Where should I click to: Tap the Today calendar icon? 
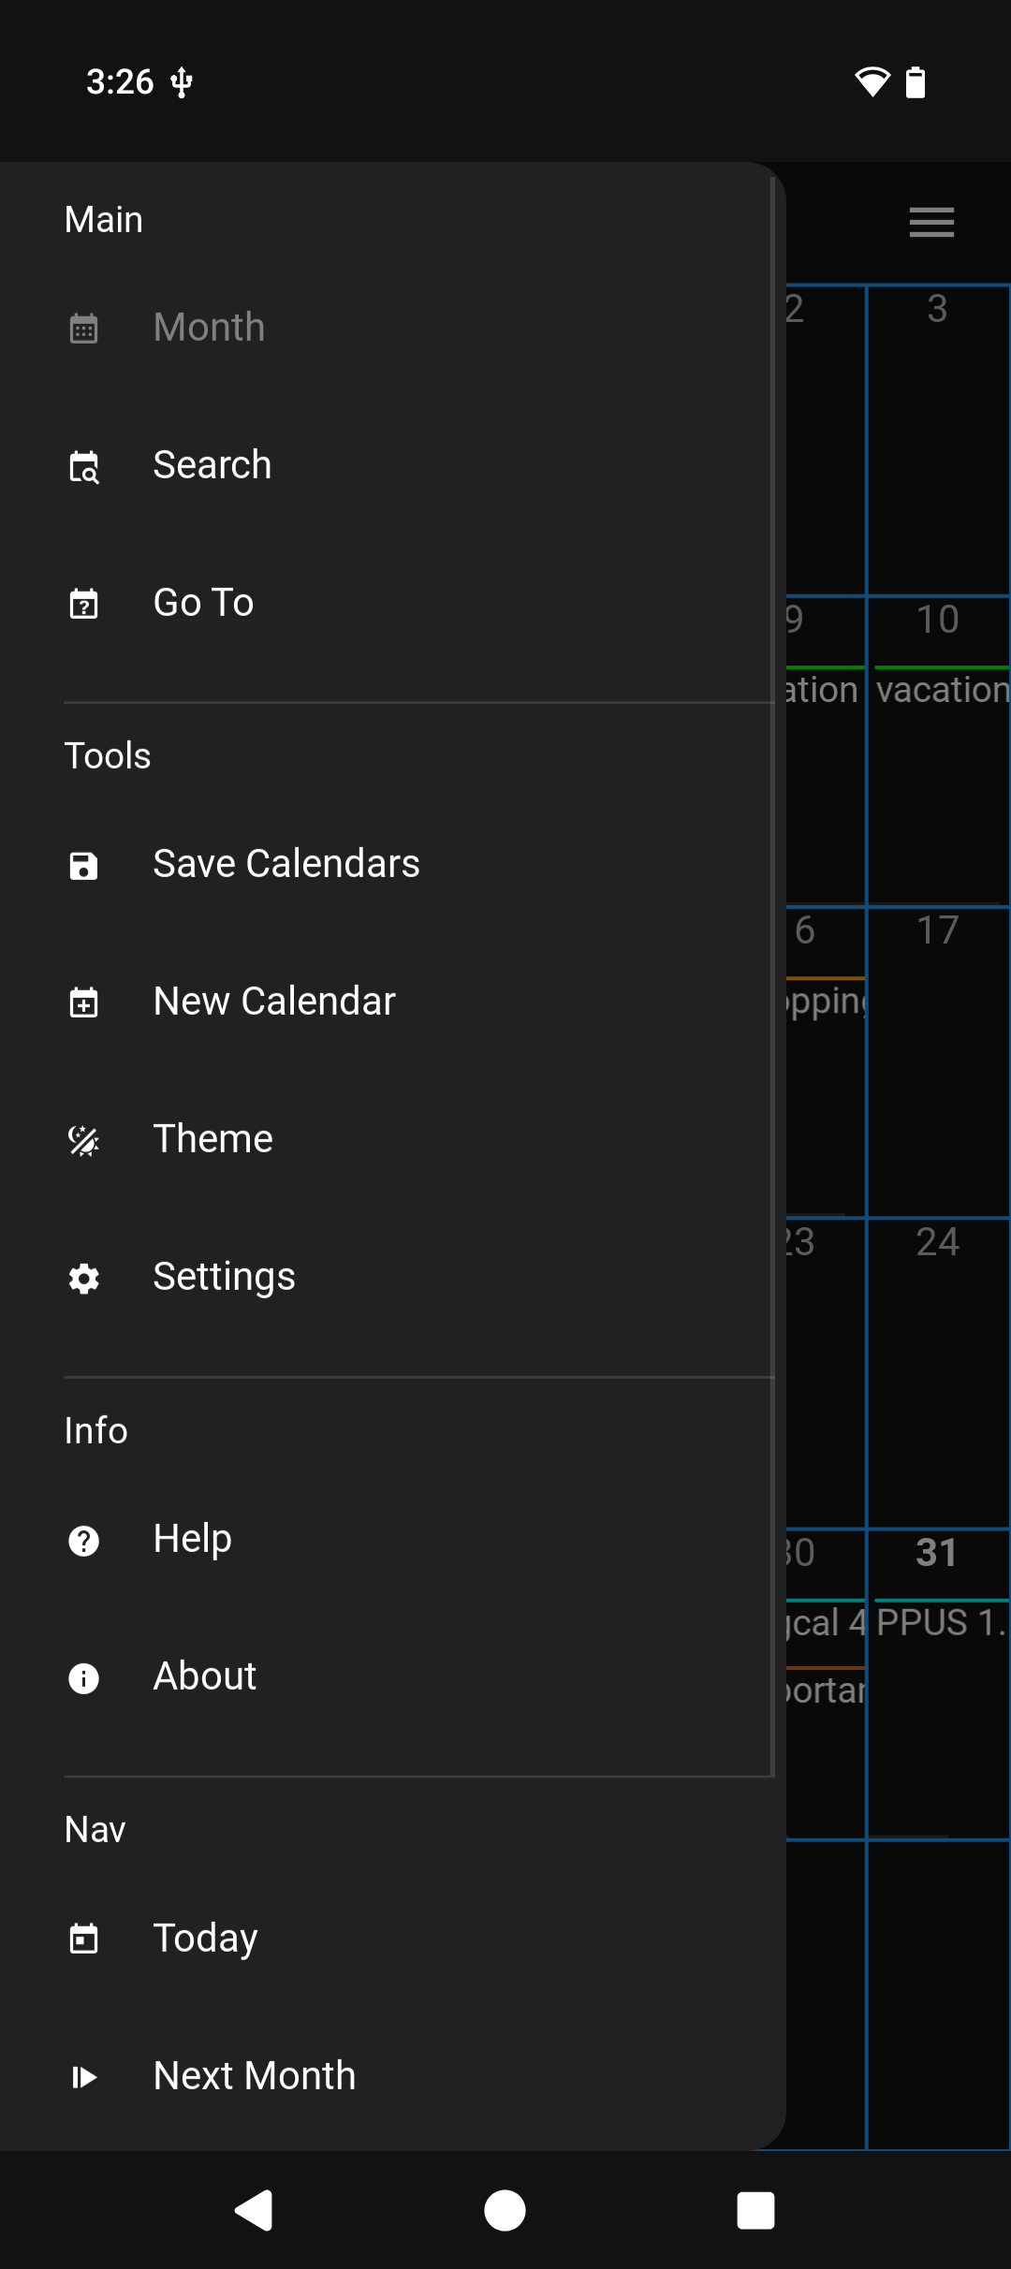(84, 1940)
